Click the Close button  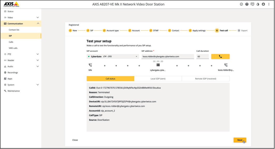[x=75, y=140]
